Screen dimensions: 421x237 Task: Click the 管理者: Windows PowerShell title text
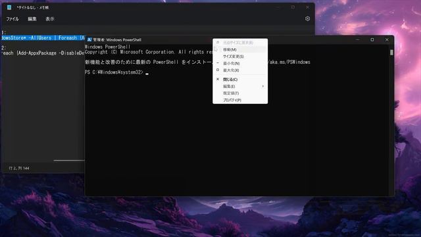117,39
